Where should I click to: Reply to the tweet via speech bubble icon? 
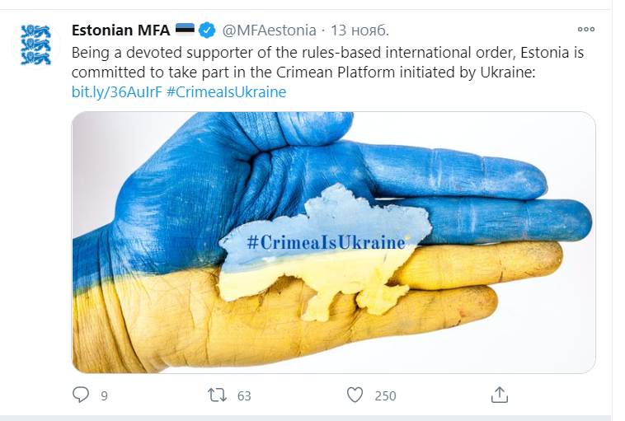click(81, 395)
